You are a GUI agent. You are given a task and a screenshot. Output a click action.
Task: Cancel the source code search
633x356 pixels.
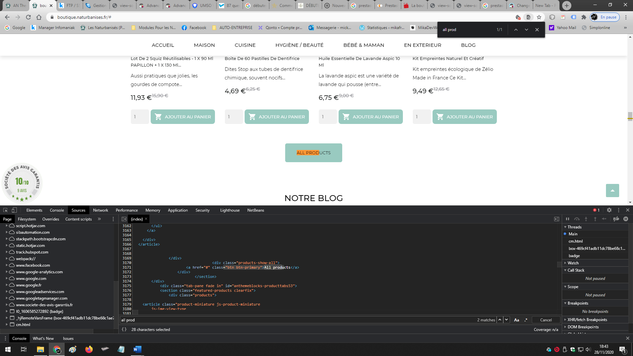point(546,320)
